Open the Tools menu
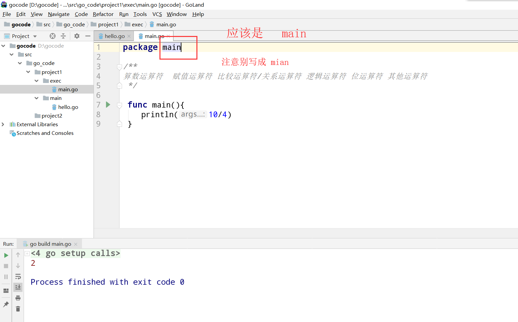This screenshot has height=322, width=518. 140,14
